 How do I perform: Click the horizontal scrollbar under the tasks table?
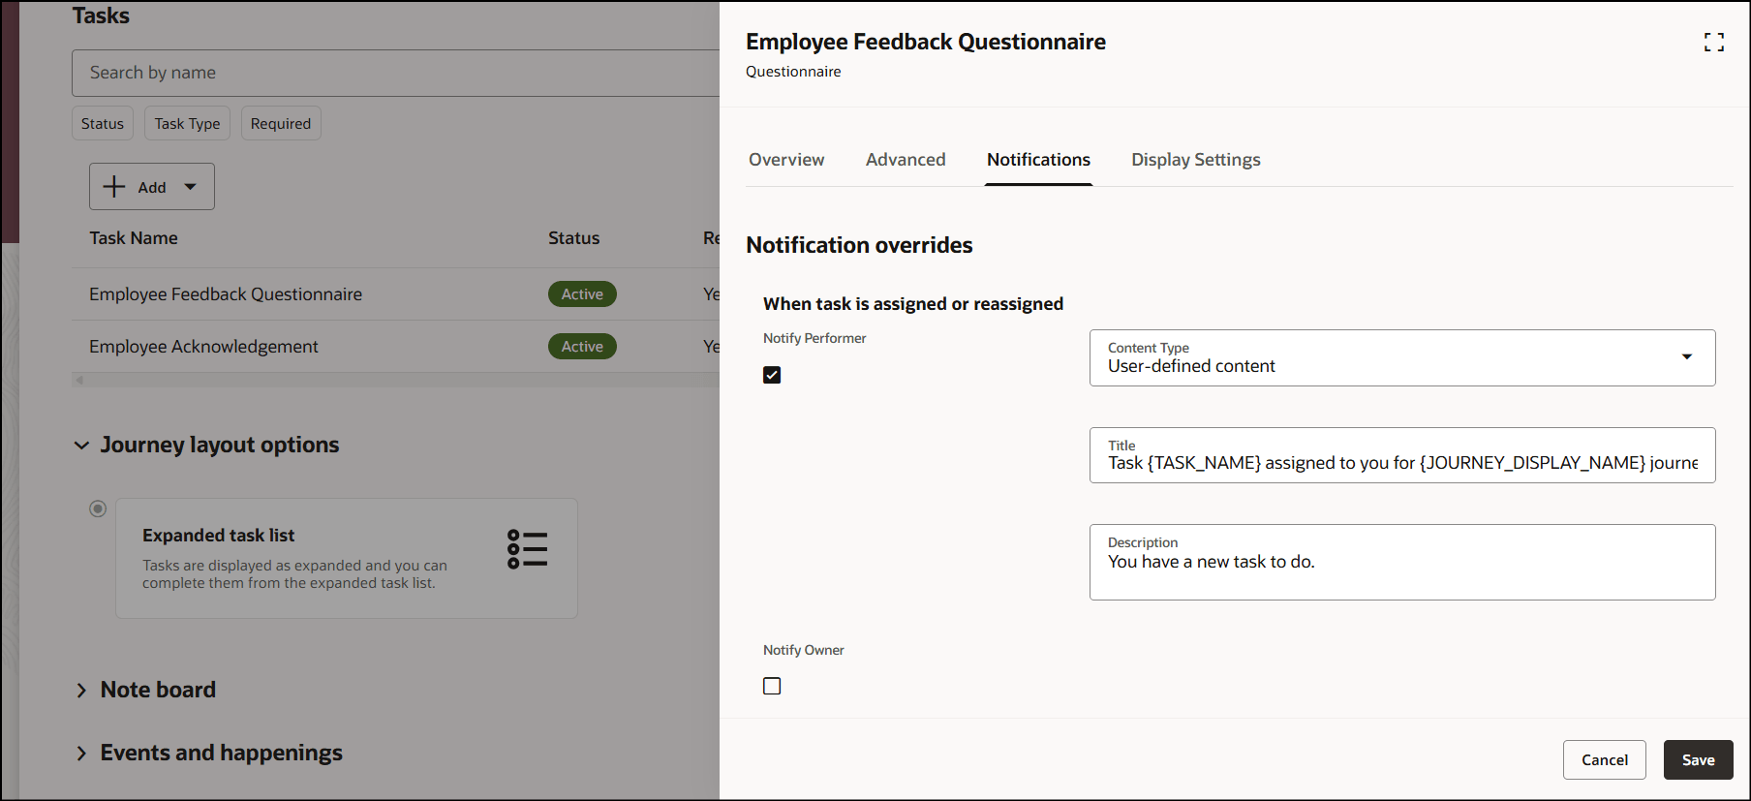coord(395,380)
